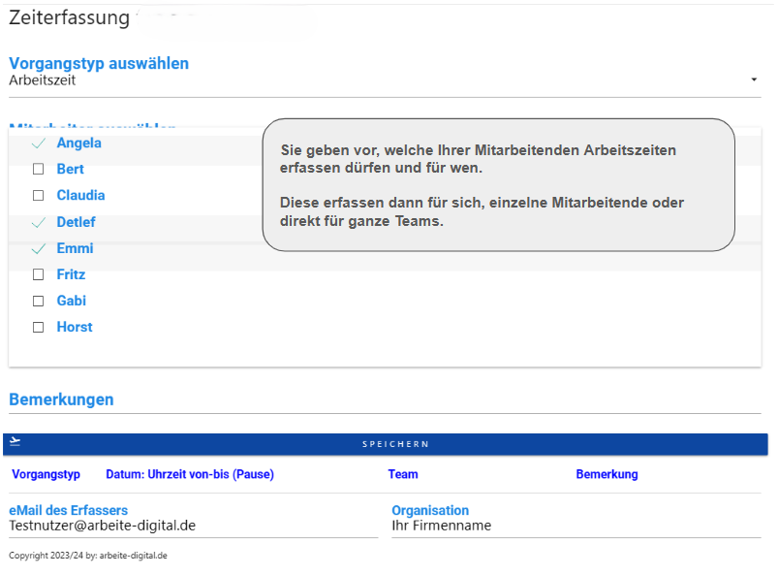Click the Bemerkung column header
The height and width of the screenshot is (575, 778).
(x=607, y=474)
